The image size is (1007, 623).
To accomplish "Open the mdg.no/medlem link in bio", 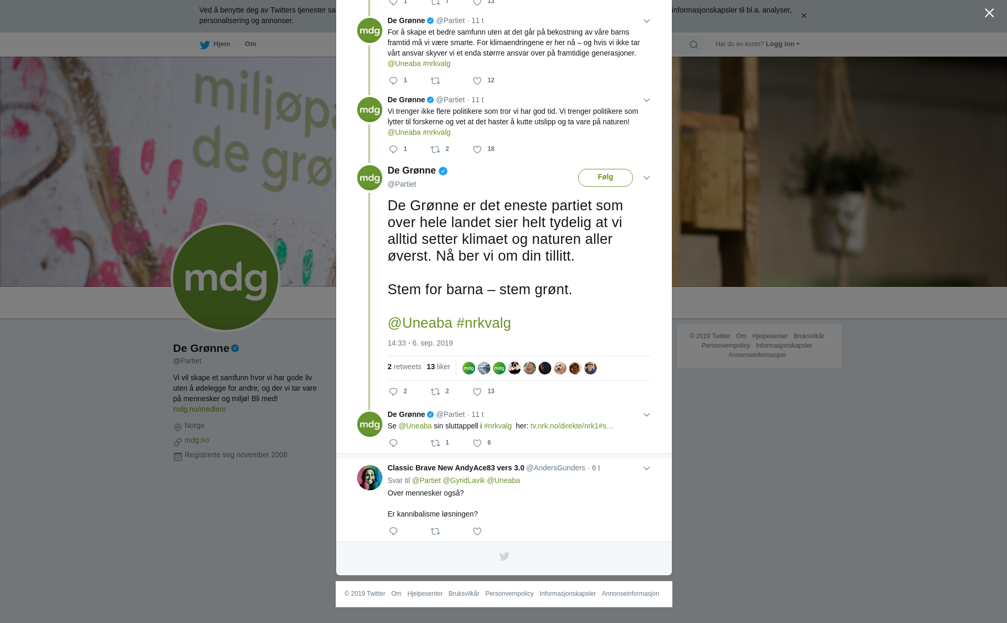I will [199, 409].
